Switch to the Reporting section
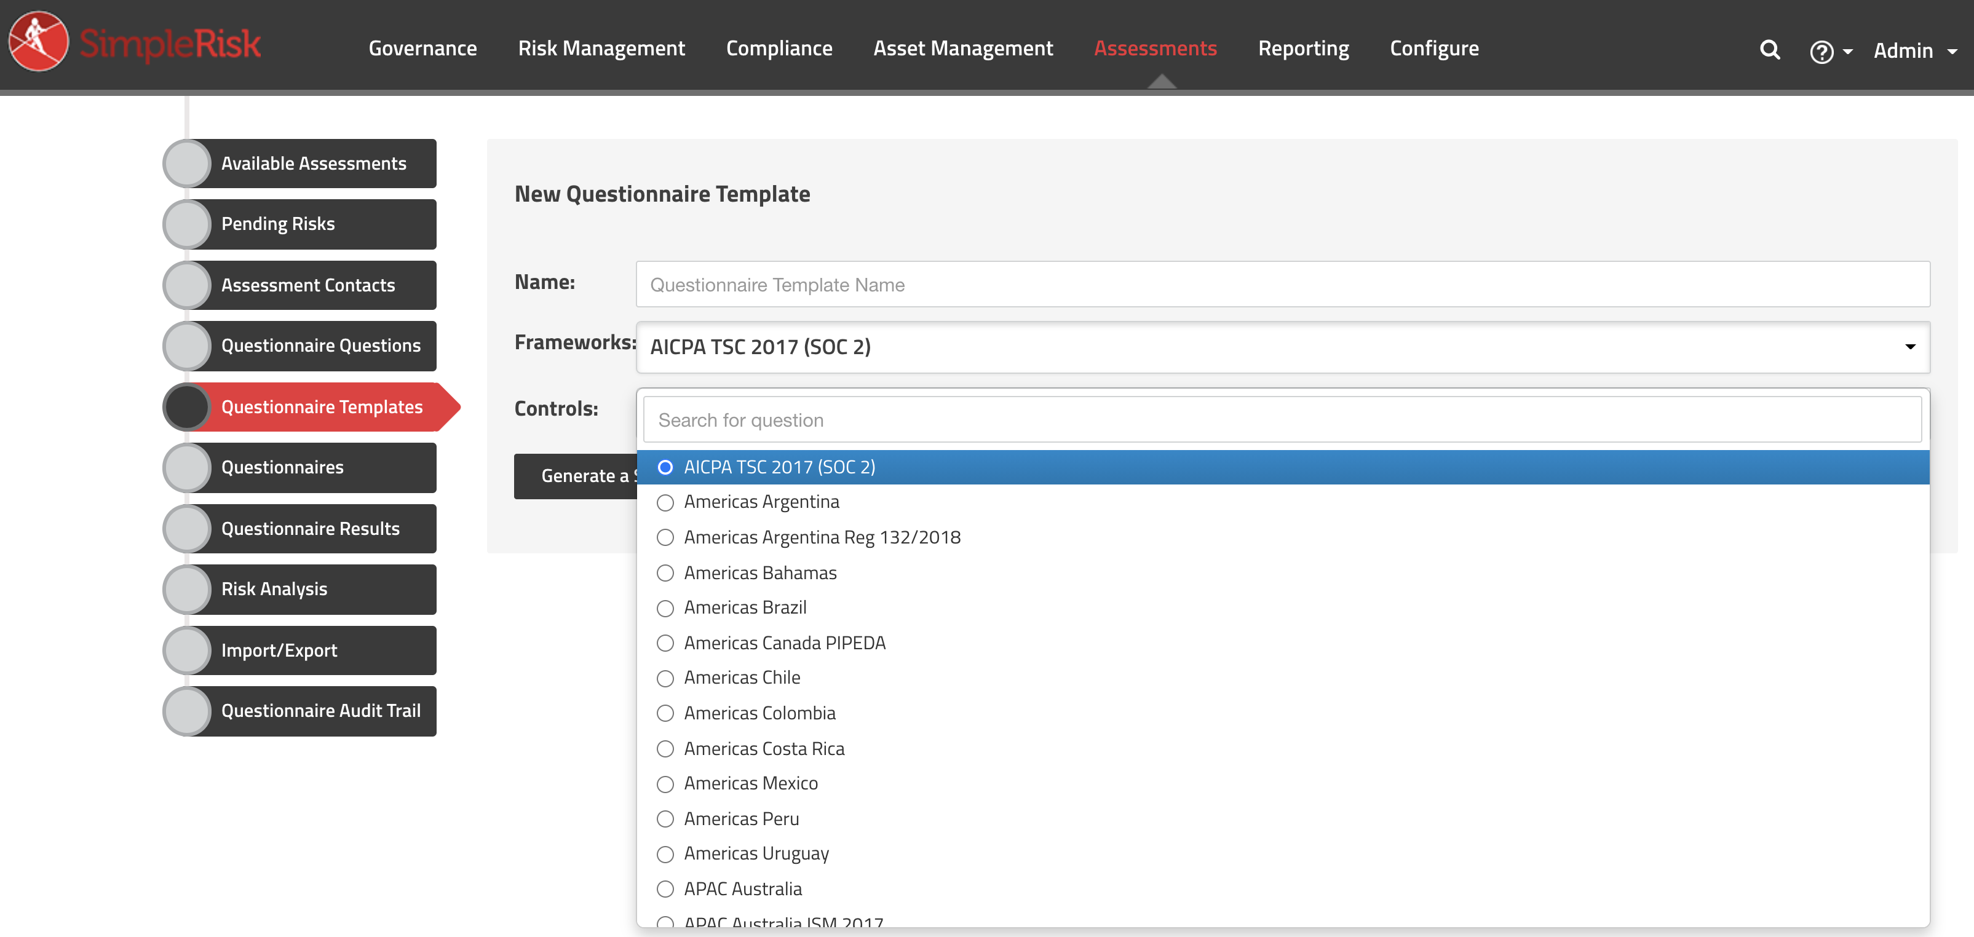Image resolution: width=1974 pixels, height=937 pixels. pos(1302,47)
